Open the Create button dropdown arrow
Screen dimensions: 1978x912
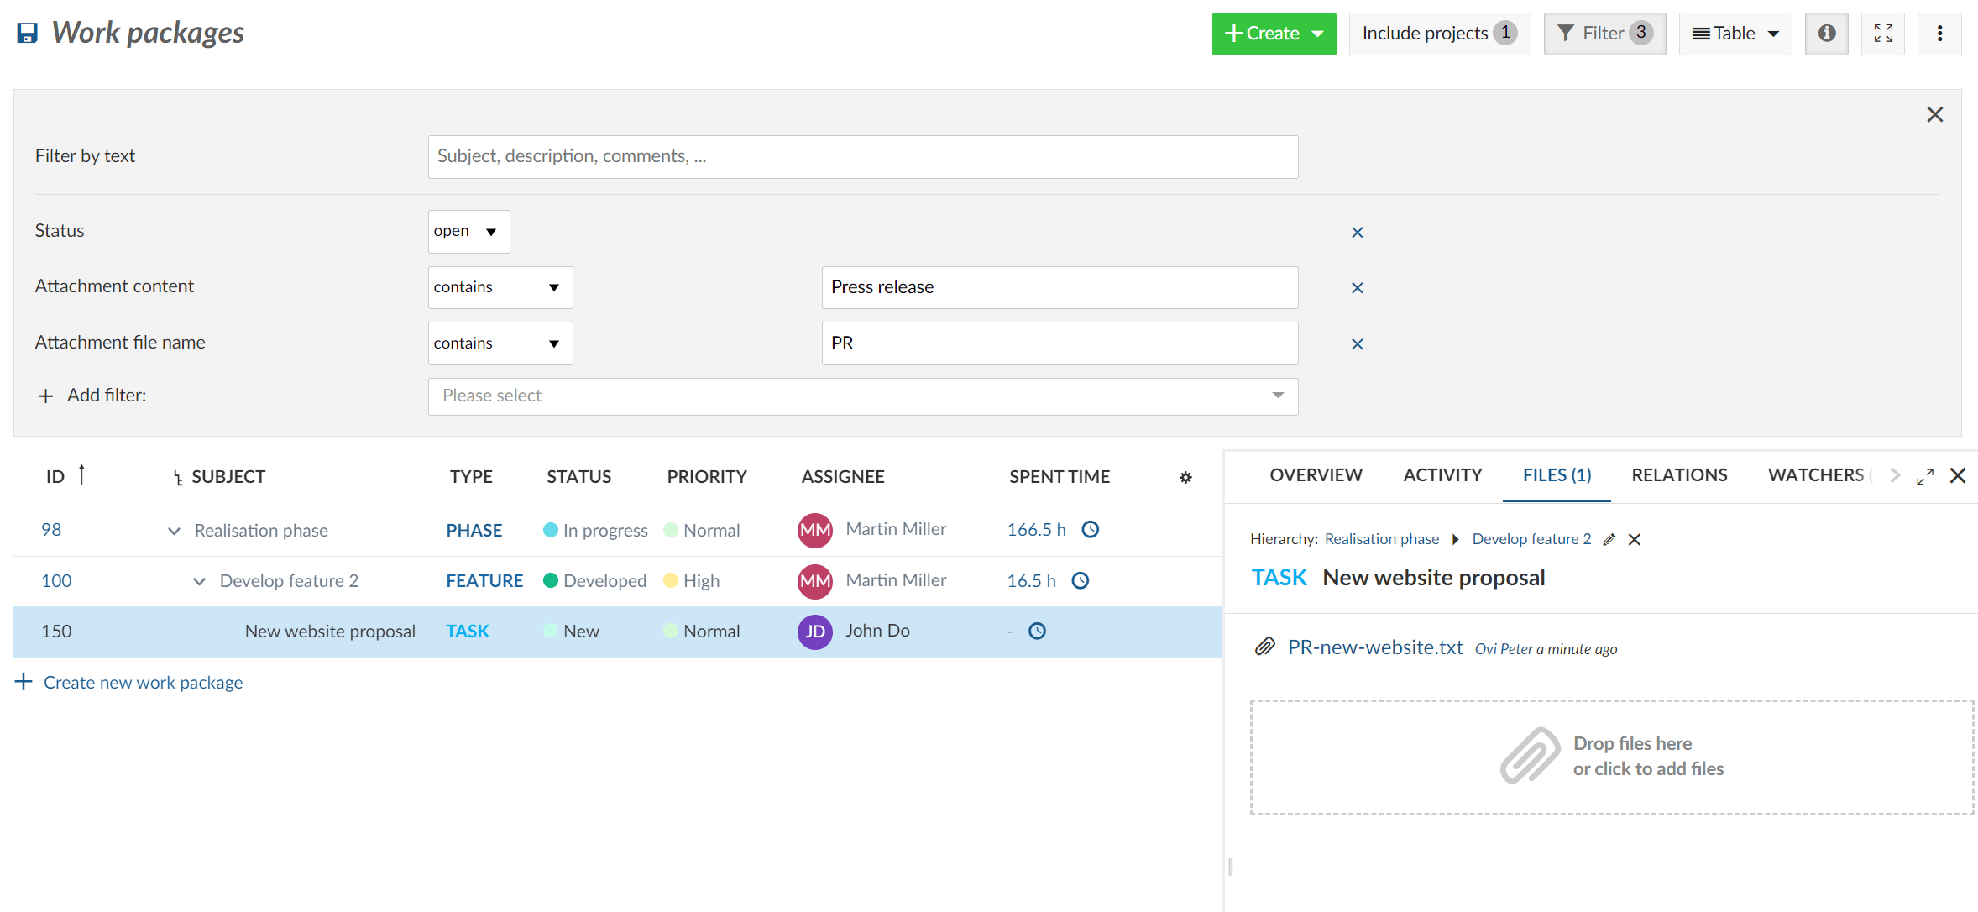(x=1318, y=34)
